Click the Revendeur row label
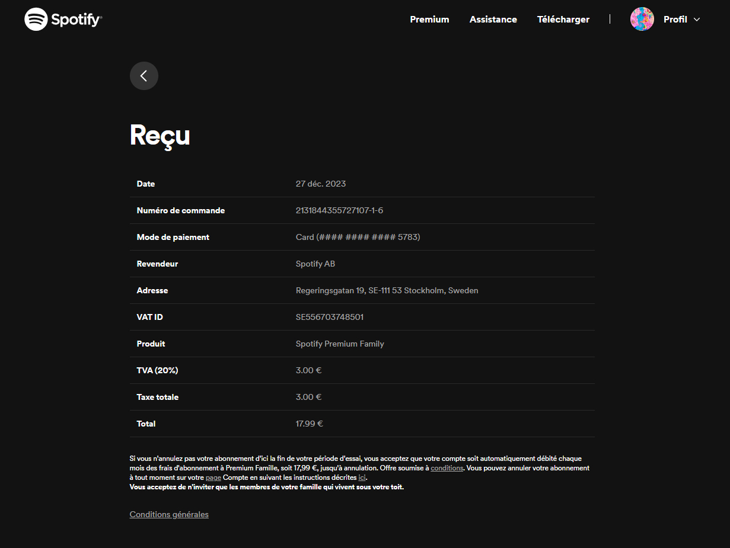This screenshot has height=548, width=730. (x=157, y=264)
